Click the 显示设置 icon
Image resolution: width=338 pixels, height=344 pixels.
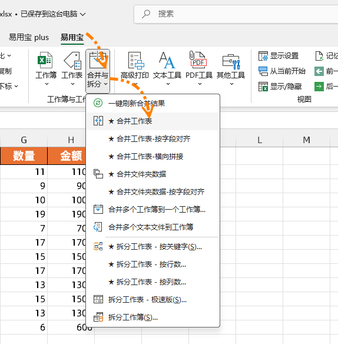pyautogui.click(x=263, y=56)
